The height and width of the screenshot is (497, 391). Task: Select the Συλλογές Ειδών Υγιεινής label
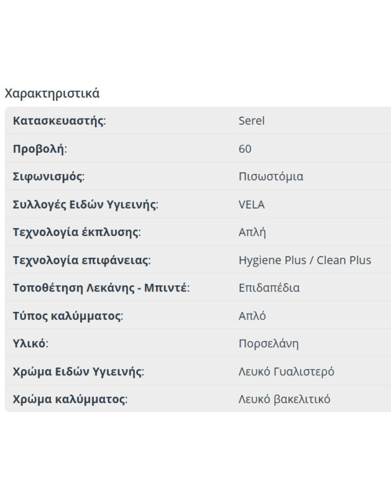[x=85, y=204]
